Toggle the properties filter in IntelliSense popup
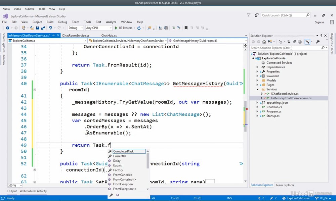Screen dimensions: 336x201 111,195
